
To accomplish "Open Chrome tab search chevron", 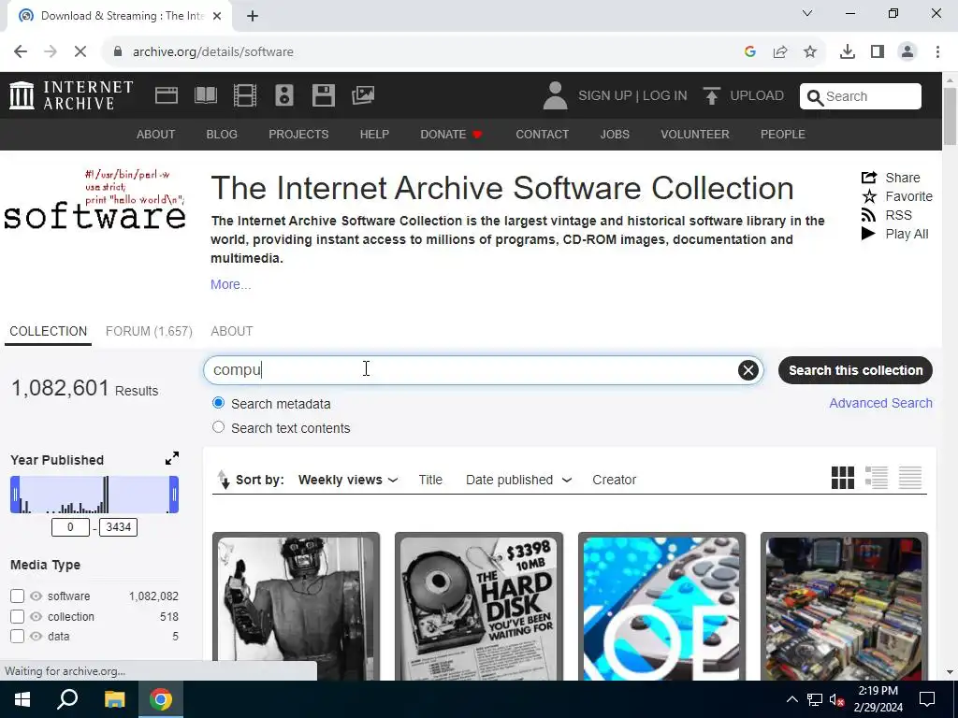I will click(807, 13).
